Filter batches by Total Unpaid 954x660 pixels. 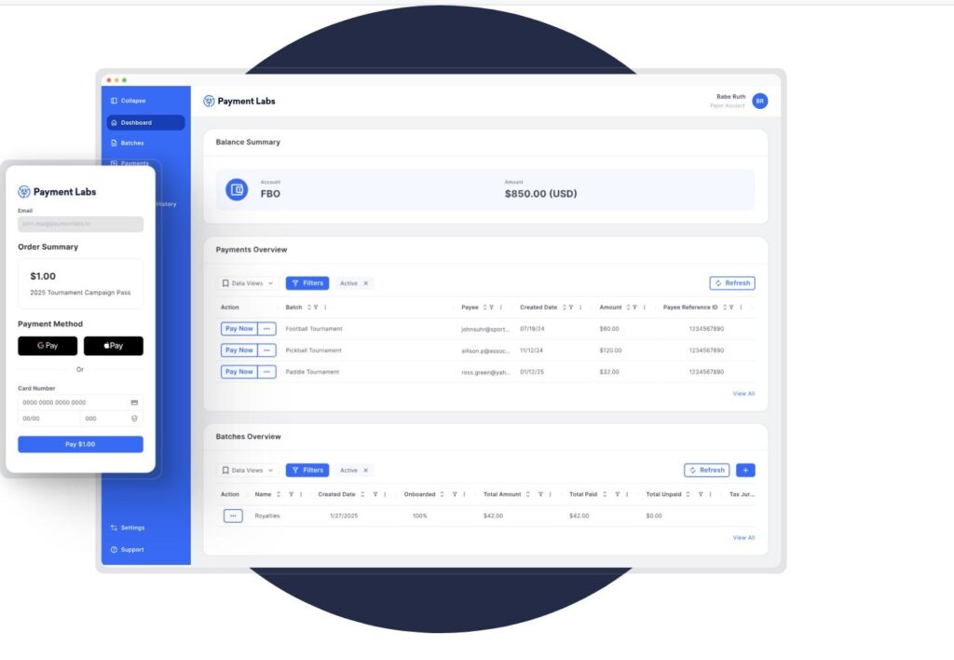coord(701,494)
